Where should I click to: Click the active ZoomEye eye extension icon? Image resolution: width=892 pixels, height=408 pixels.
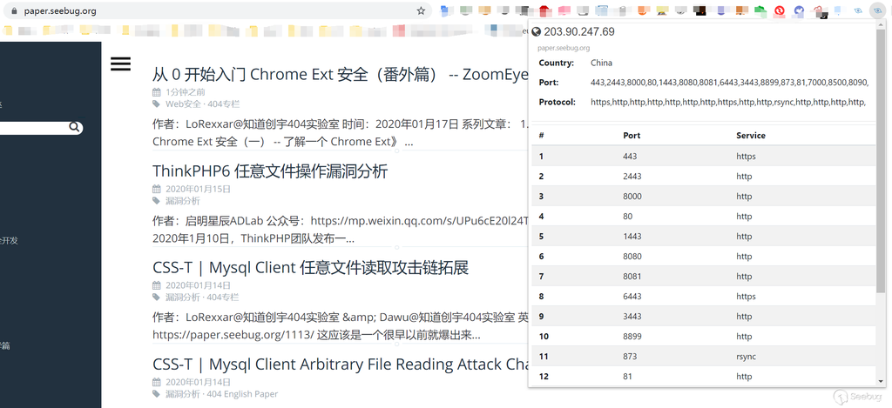(x=879, y=11)
